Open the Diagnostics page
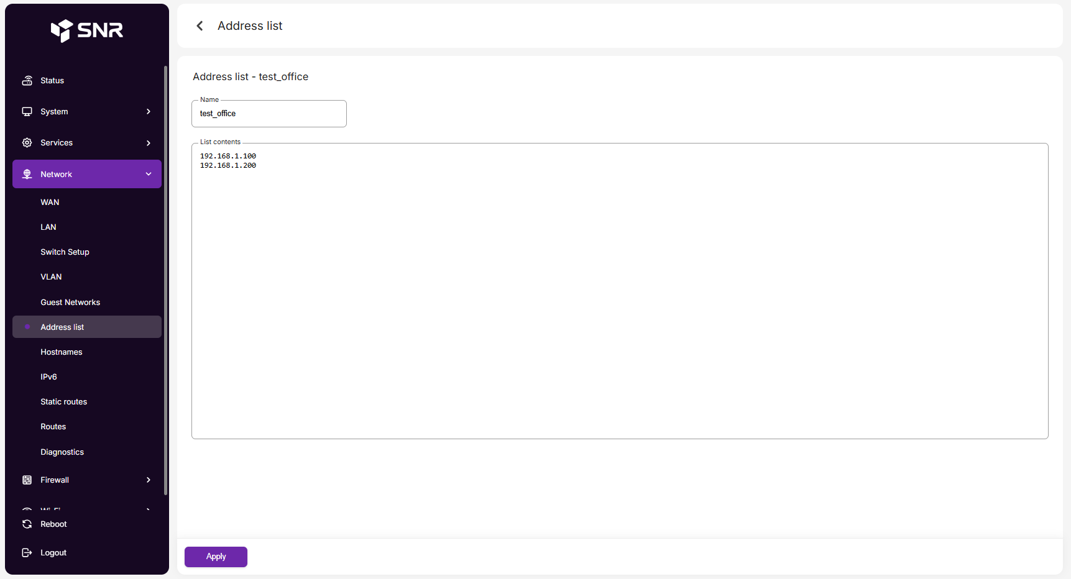The image size is (1071, 579). point(62,452)
